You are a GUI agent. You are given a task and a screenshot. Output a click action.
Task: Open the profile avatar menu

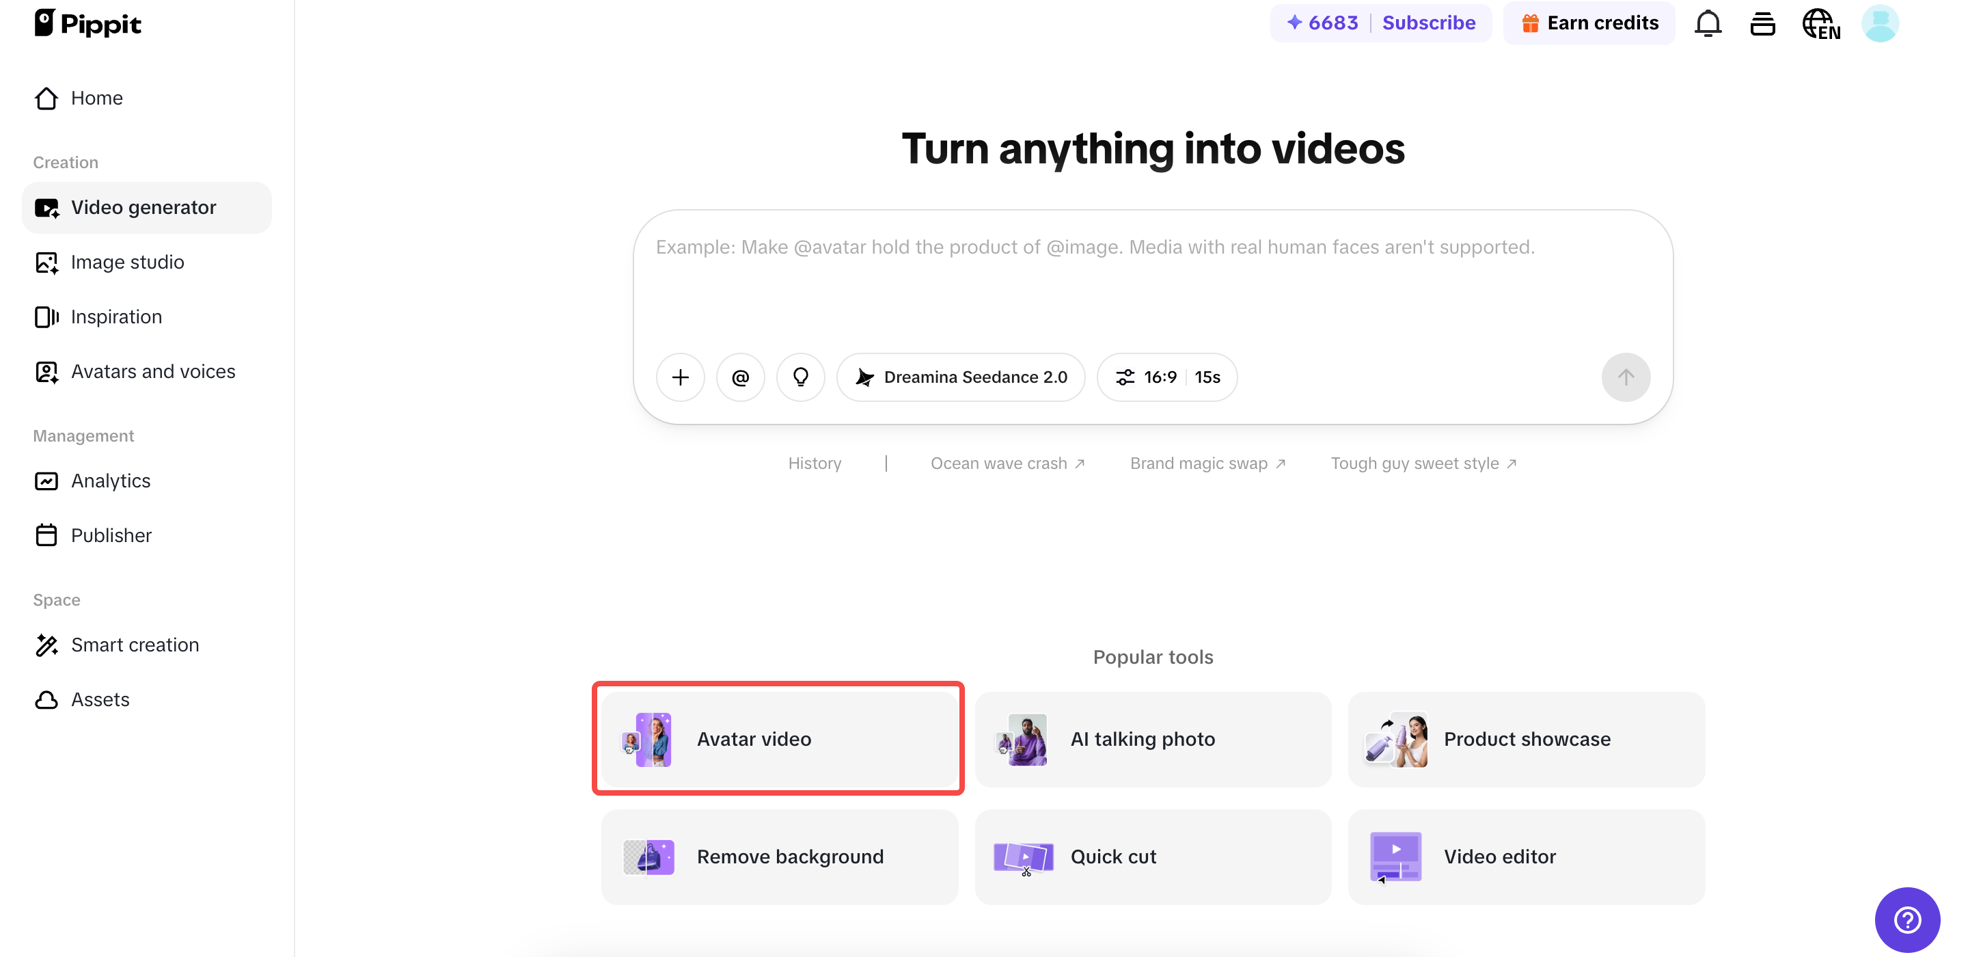1881,23
